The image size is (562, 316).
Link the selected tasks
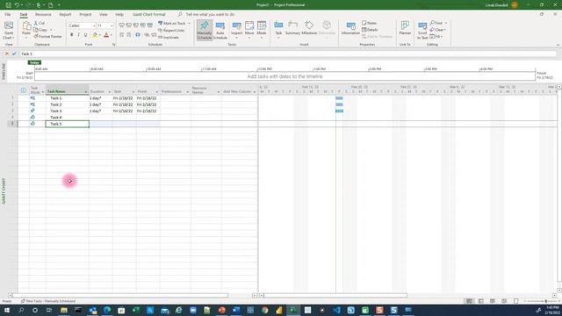tap(147, 35)
